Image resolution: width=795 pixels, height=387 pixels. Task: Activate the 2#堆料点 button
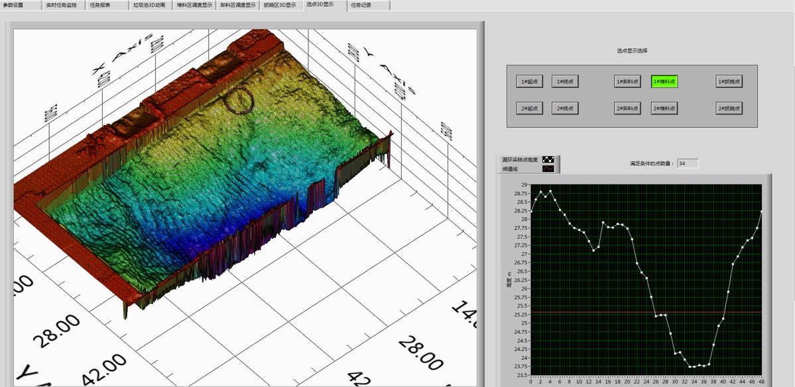click(x=664, y=108)
